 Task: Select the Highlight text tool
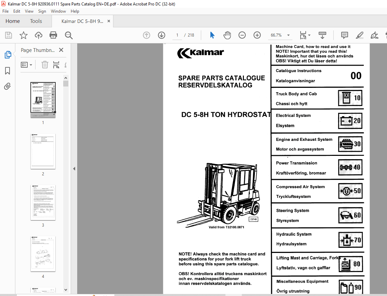click(359, 35)
